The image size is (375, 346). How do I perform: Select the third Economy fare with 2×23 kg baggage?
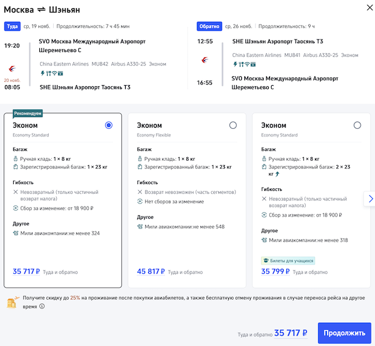coord(357,125)
